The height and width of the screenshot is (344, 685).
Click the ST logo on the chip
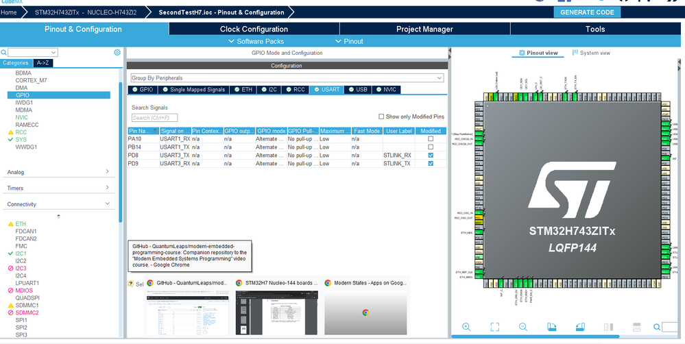572,190
